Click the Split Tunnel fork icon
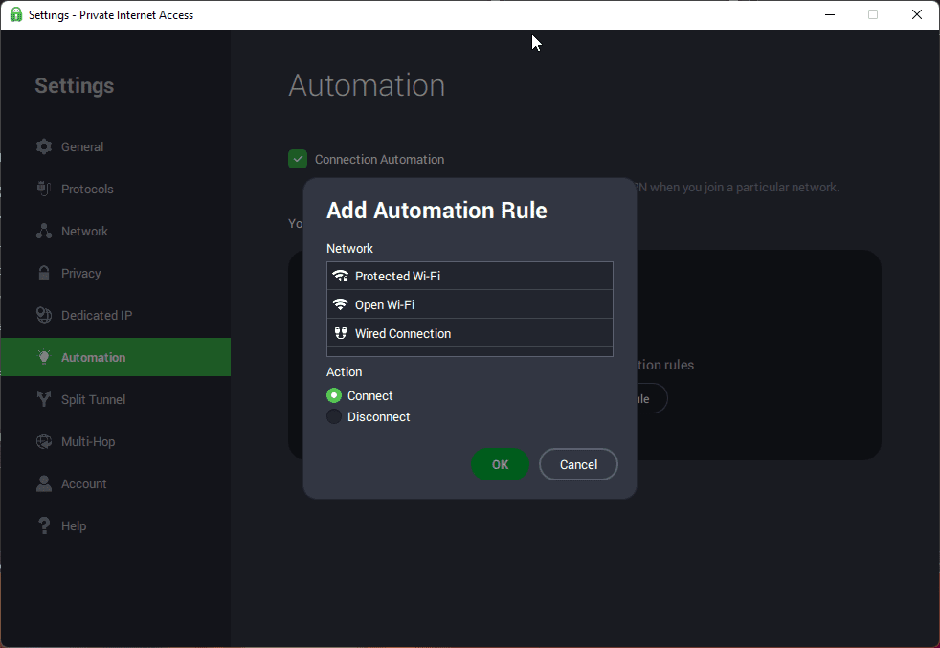 [44, 399]
